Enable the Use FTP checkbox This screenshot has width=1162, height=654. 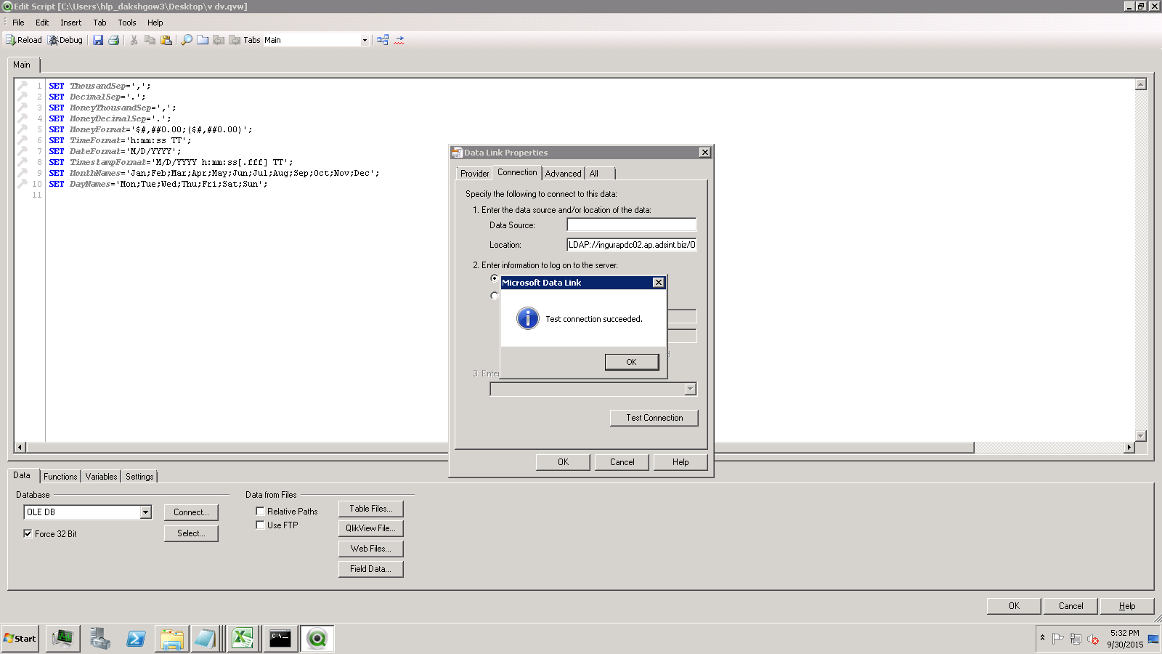[x=260, y=525]
